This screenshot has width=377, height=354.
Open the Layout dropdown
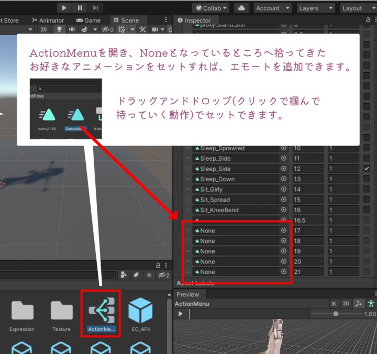click(358, 8)
